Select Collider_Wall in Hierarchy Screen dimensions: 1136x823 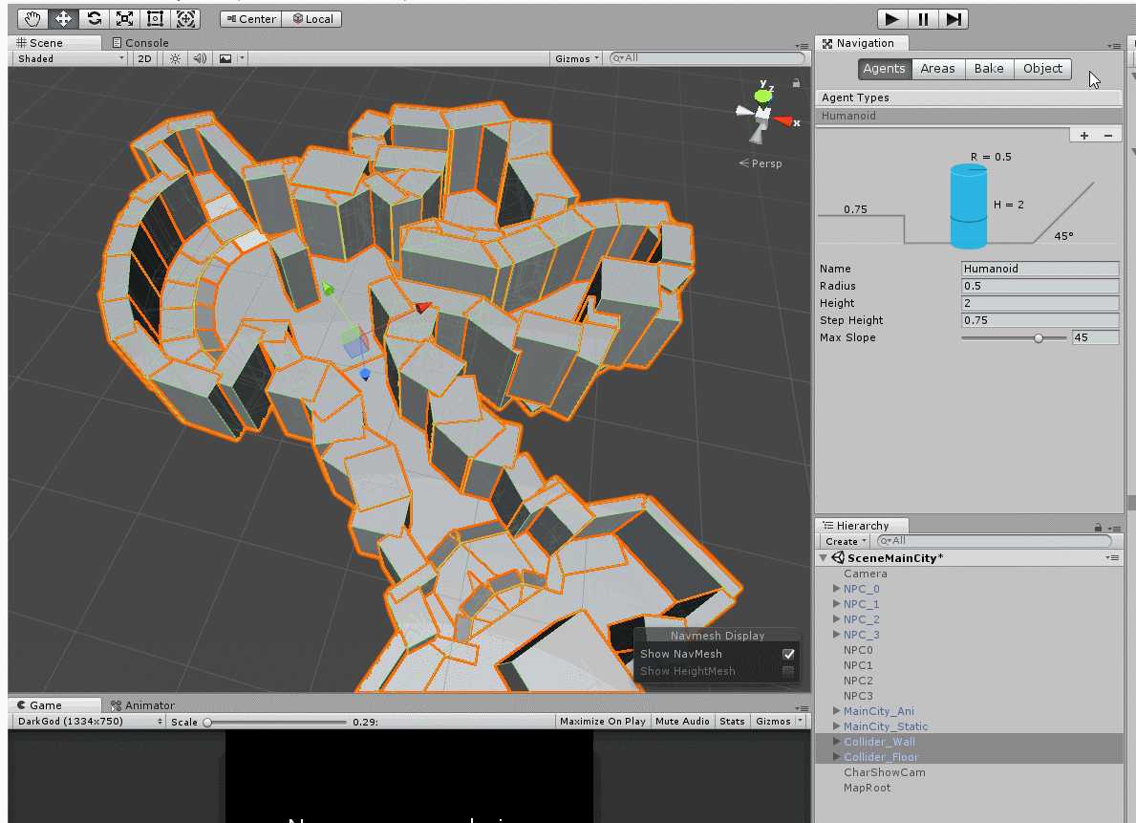(x=879, y=742)
